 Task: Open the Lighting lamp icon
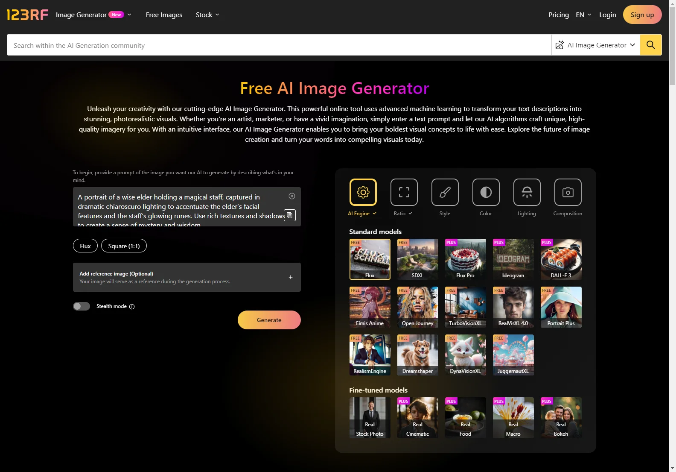coord(527,192)
